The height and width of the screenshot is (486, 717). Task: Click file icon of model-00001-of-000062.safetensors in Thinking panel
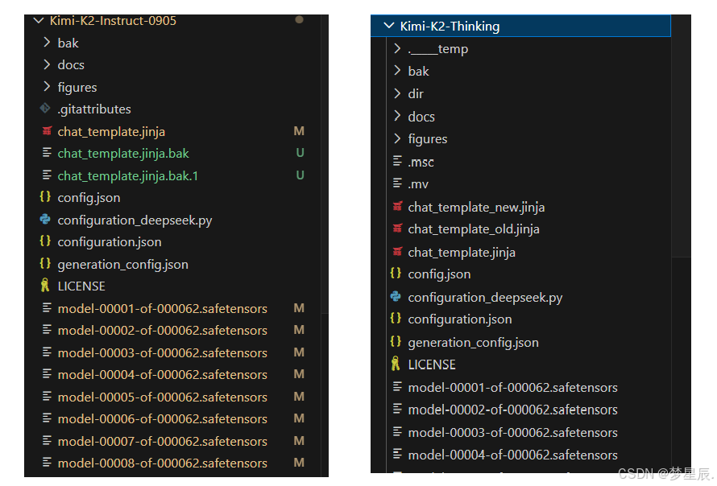click(x=397, y=386)
